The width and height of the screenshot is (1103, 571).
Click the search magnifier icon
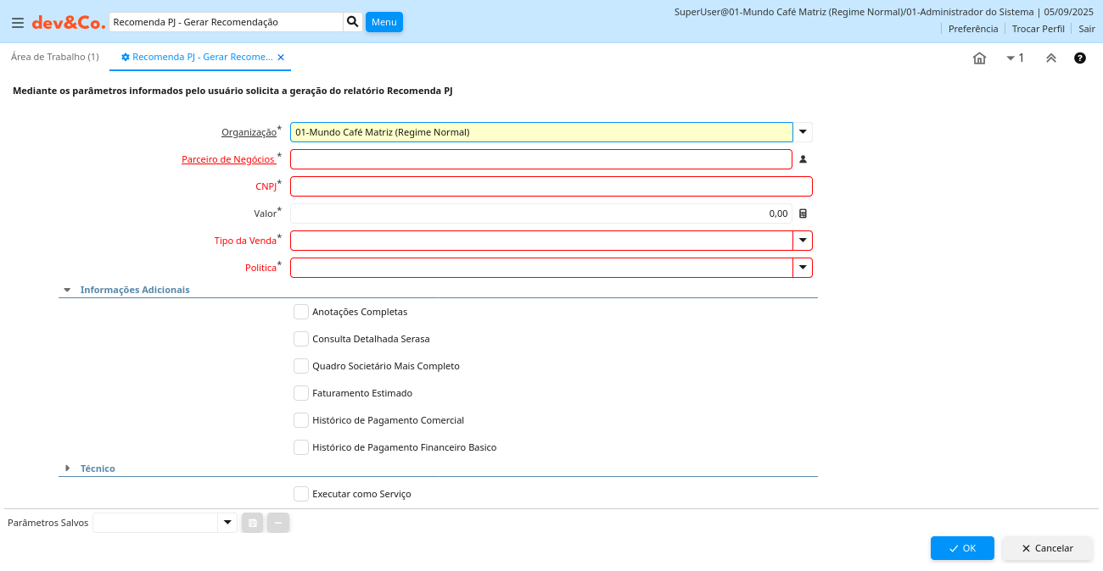coord(353,22)
